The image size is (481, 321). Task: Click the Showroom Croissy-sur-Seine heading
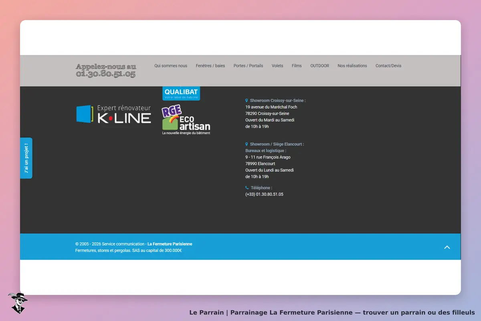278,101
